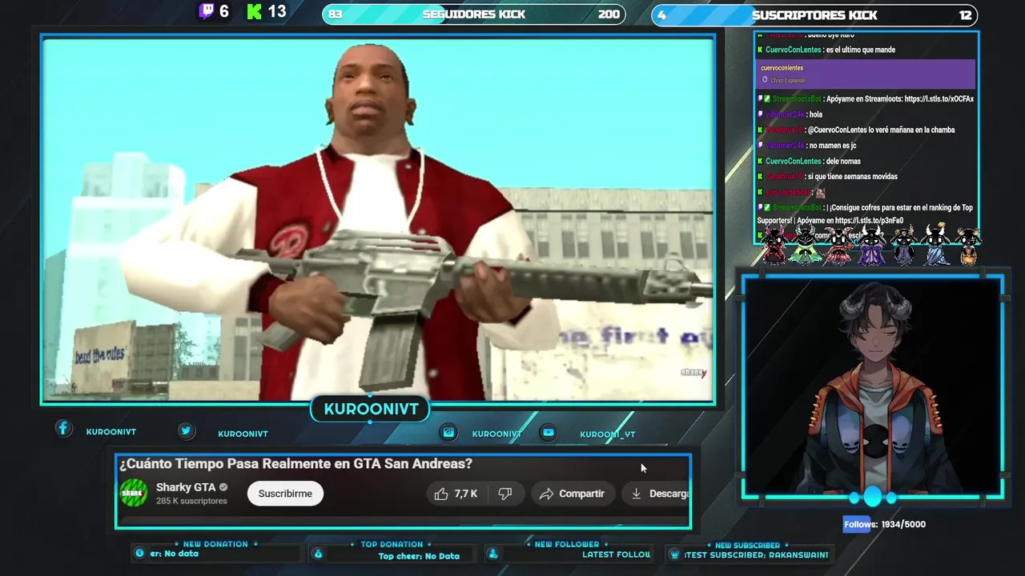
Task: Dislike the video with thumbs down button
Action: click(505, 494)
